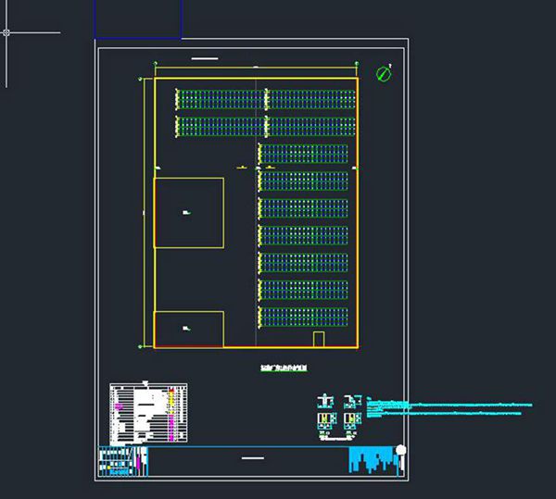Viewport: 556px width, 499px height.
Task: Click the drawing title text below the plan
Action: click(284, 368)
